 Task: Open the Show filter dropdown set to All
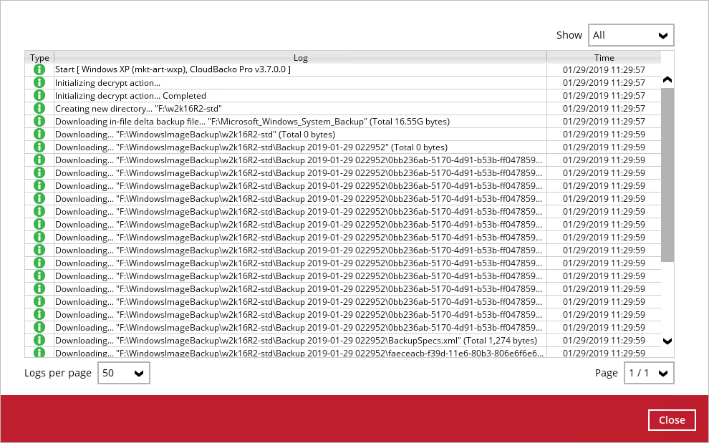pyautogui.click(x=630, y=35)
